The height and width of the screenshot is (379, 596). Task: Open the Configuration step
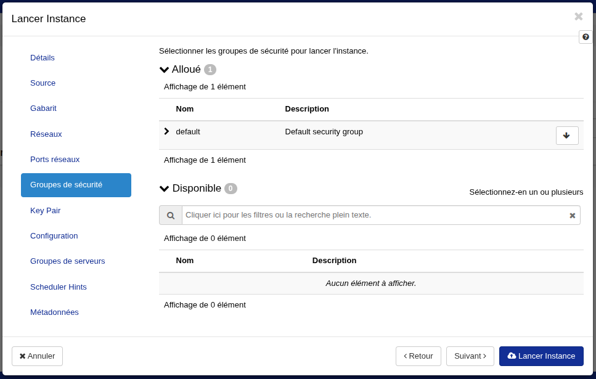[x=54, y=236]
